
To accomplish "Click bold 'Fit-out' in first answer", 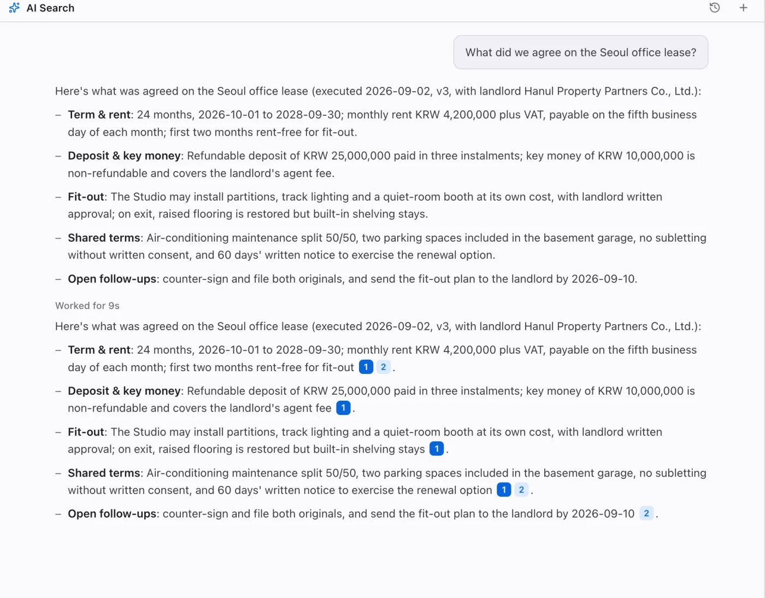I will [x=86, y=197].
